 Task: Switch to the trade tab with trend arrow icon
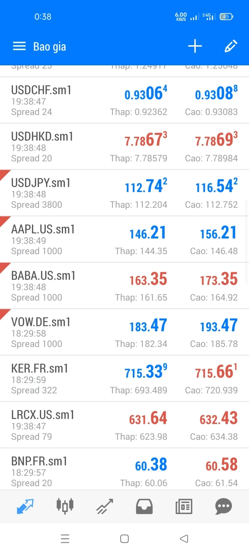coord(104,506)
